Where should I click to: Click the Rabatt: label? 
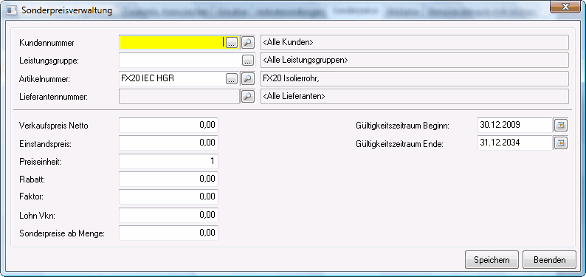click(x=32, y=179)
